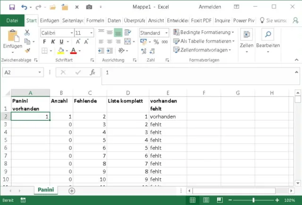Click the Format Painter brush icon

(x=27, y=50)
